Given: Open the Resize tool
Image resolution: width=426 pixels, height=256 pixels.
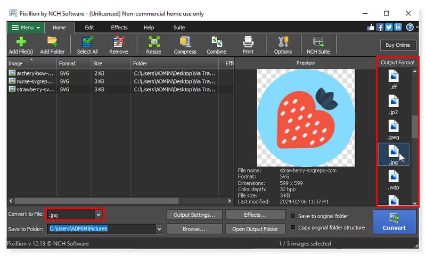Looking at the screenshot, I should click(154, 42).
